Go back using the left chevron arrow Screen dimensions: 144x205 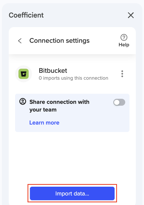pyautogui.click(x=20, y=41)
